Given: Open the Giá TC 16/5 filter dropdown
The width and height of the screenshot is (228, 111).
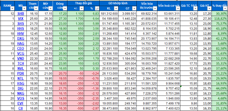Looking at the screenshot, I should [195, 9].
